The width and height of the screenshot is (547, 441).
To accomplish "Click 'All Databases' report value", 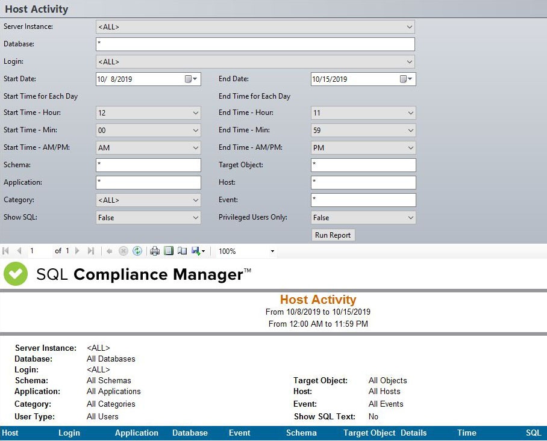I will pyautogui.click(x=111, y=359).
